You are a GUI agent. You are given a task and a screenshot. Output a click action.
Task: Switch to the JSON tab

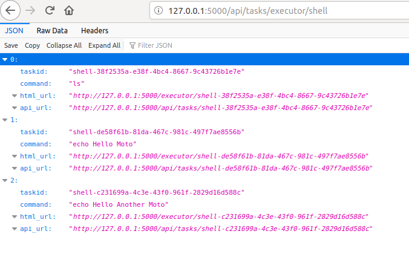[x=14, y=31]
